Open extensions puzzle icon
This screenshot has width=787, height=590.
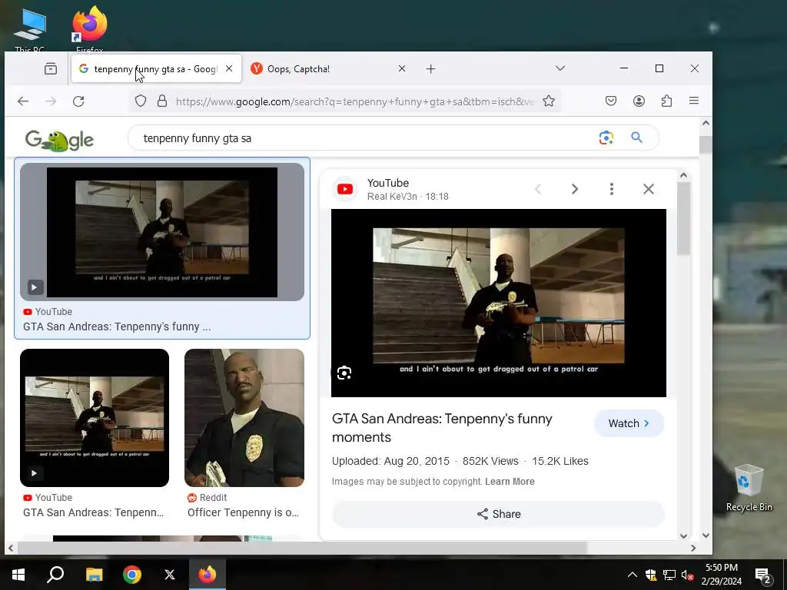coord(666,101)
